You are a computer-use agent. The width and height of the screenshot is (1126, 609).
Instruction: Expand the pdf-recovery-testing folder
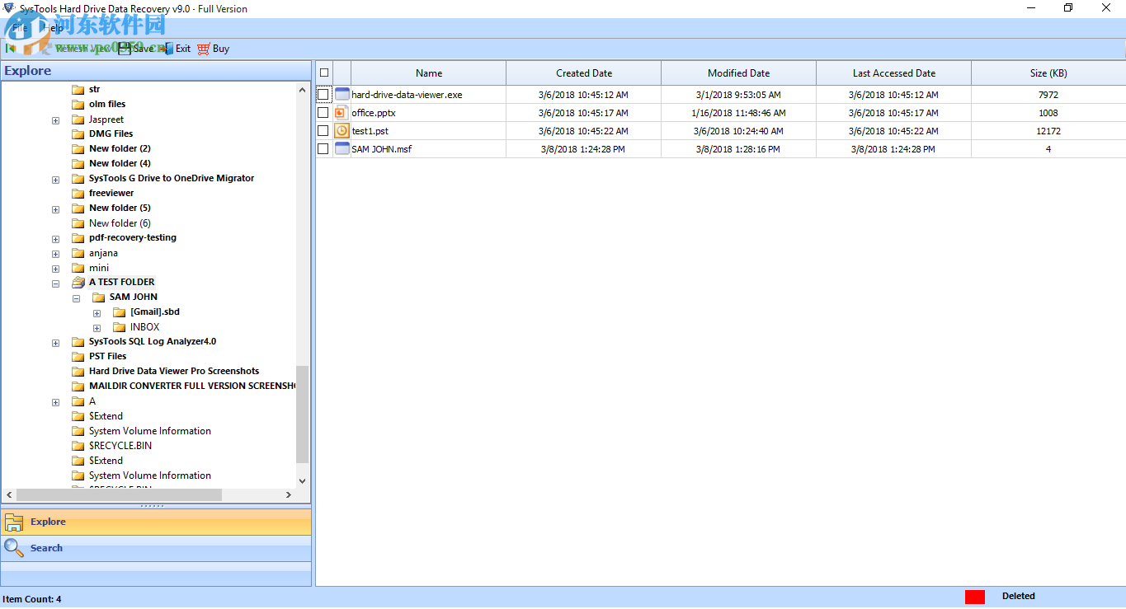point(55,238)
